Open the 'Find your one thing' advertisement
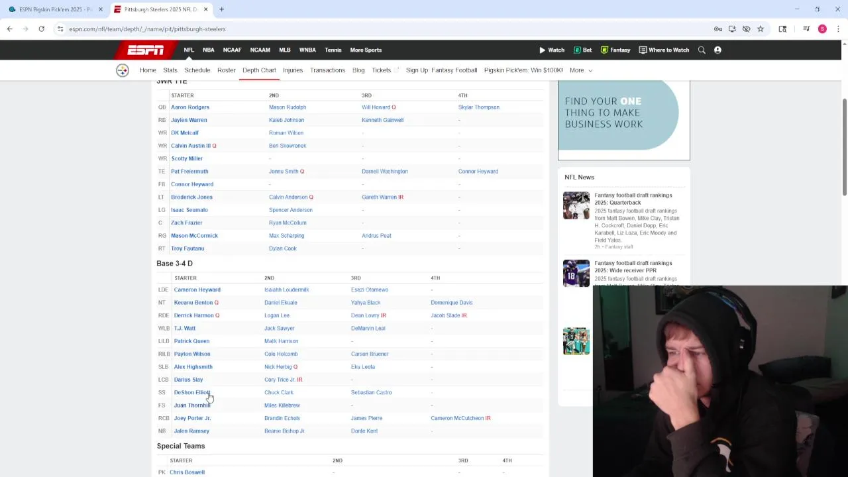This screenshot has width=848, height=477. coord(623,120)
